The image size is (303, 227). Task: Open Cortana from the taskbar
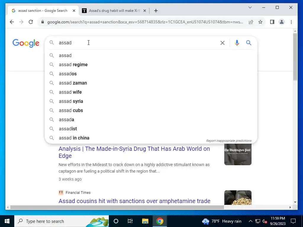click(116, 221)
